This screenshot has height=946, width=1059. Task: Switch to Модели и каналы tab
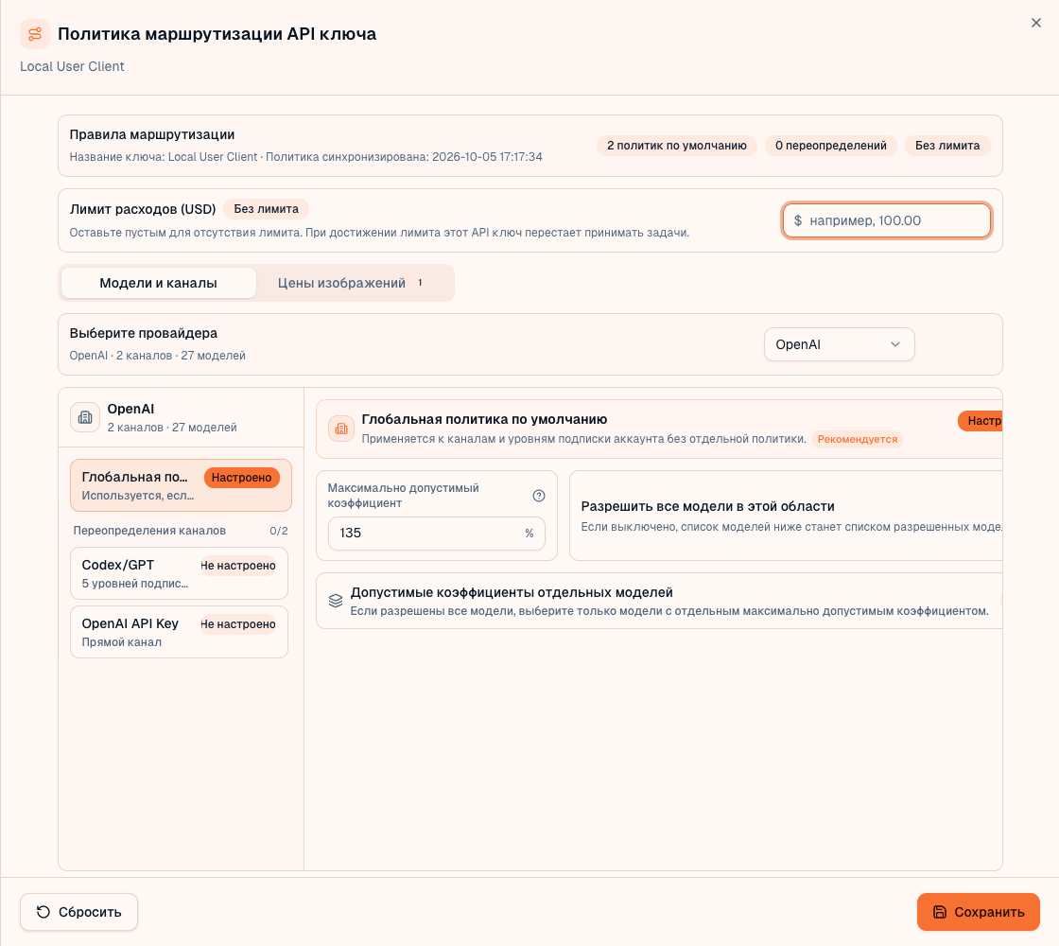[x=158, y=283]
